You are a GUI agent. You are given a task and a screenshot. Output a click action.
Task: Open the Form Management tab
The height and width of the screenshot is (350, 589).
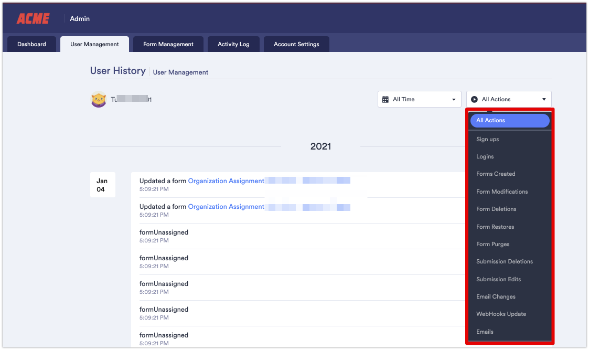(168, 44)
